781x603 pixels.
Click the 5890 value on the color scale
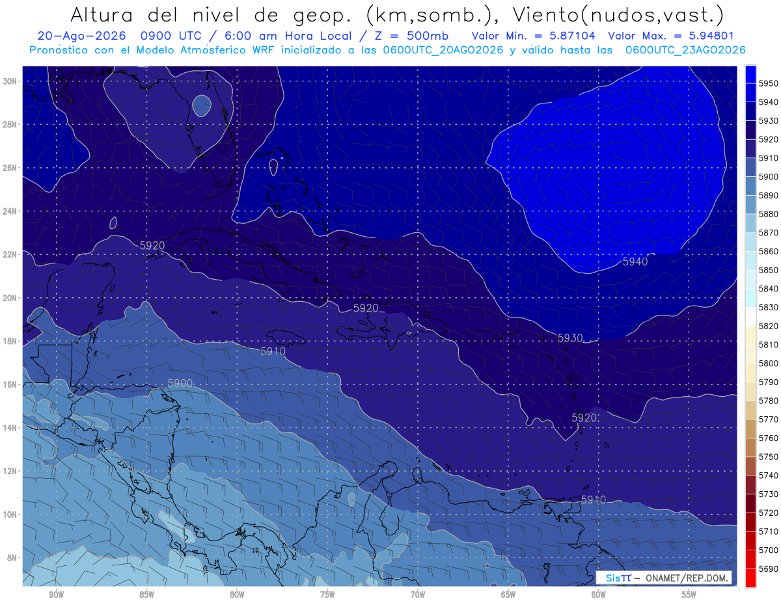(x=768, y=195)
